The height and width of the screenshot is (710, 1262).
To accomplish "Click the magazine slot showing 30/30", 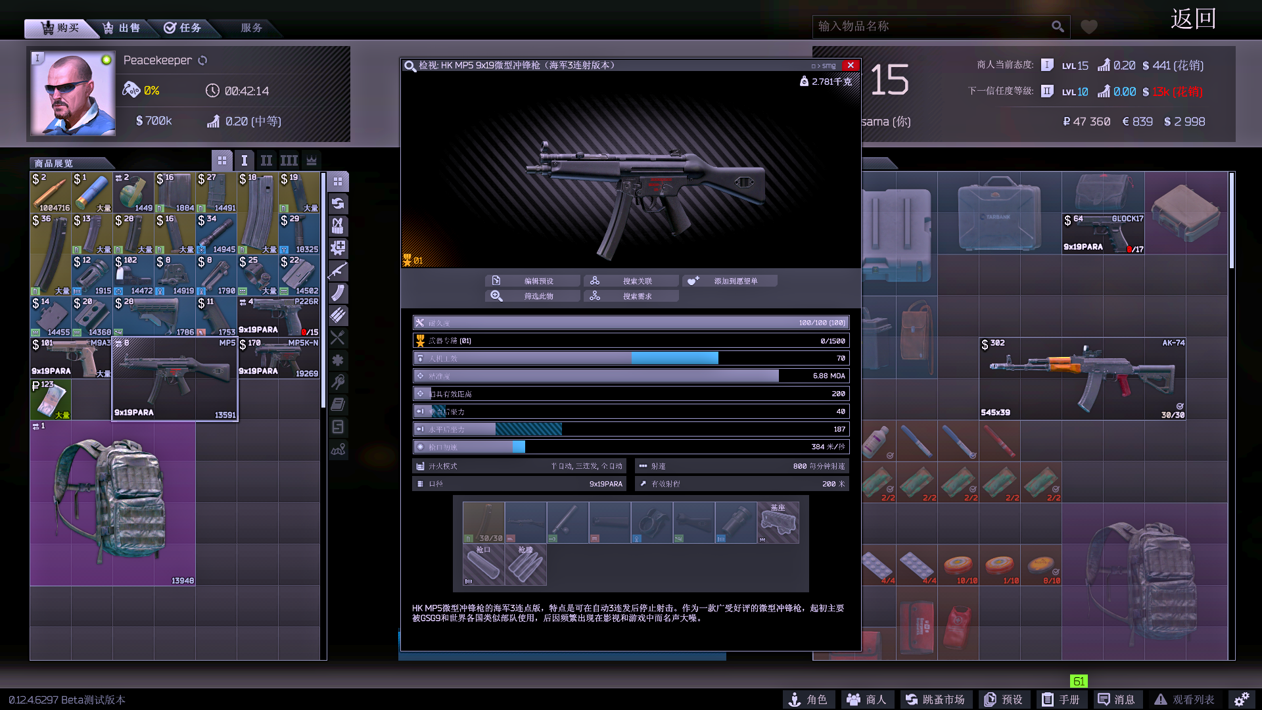I will click(x=484, y=523).
